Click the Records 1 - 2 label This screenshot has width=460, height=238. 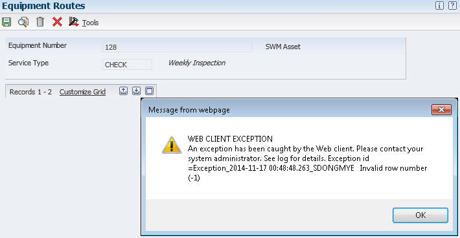[x=30, y=92]
